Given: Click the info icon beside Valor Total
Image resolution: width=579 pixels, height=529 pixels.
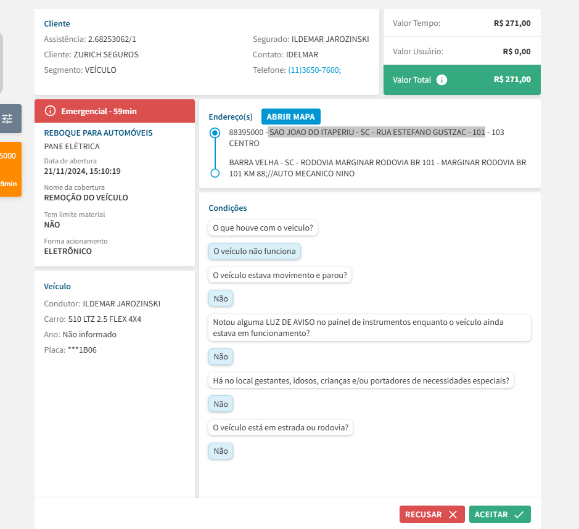Looking at the screenshot, I should [x=441, y=80].
